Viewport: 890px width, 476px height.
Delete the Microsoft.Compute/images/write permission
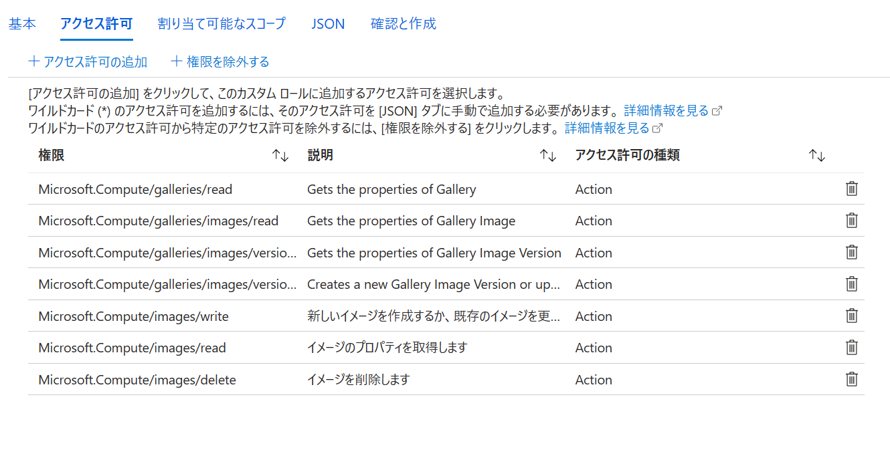click(852, 316)
